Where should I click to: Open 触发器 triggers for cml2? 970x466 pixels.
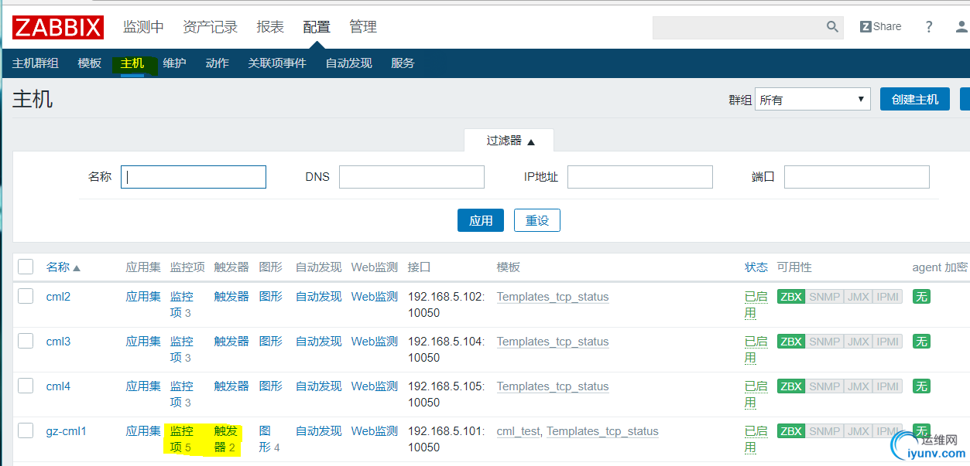coord(231,297)
